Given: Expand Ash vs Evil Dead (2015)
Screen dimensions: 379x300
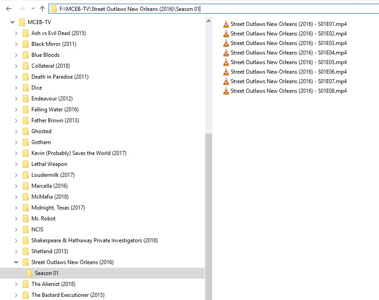Looking at the screenshot, I should pyautogui.click(x=16, y=33).
